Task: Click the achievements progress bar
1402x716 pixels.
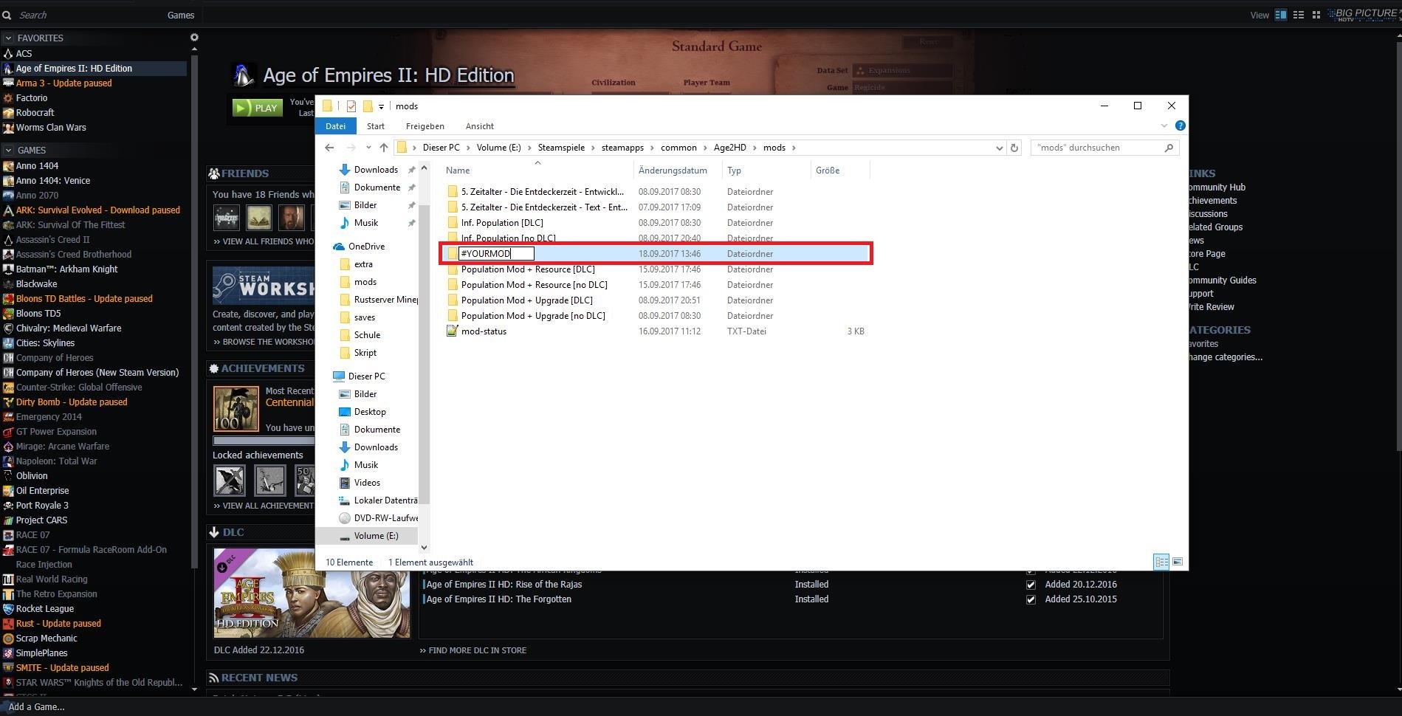Action: coord(264,441)
